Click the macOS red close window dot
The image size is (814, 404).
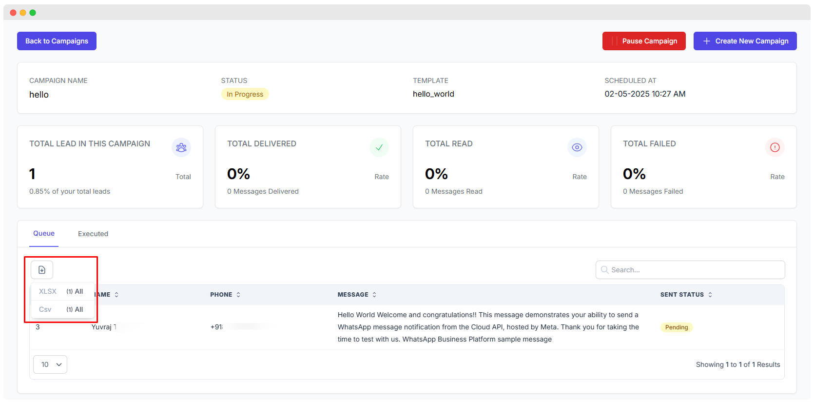click(13, 13)
